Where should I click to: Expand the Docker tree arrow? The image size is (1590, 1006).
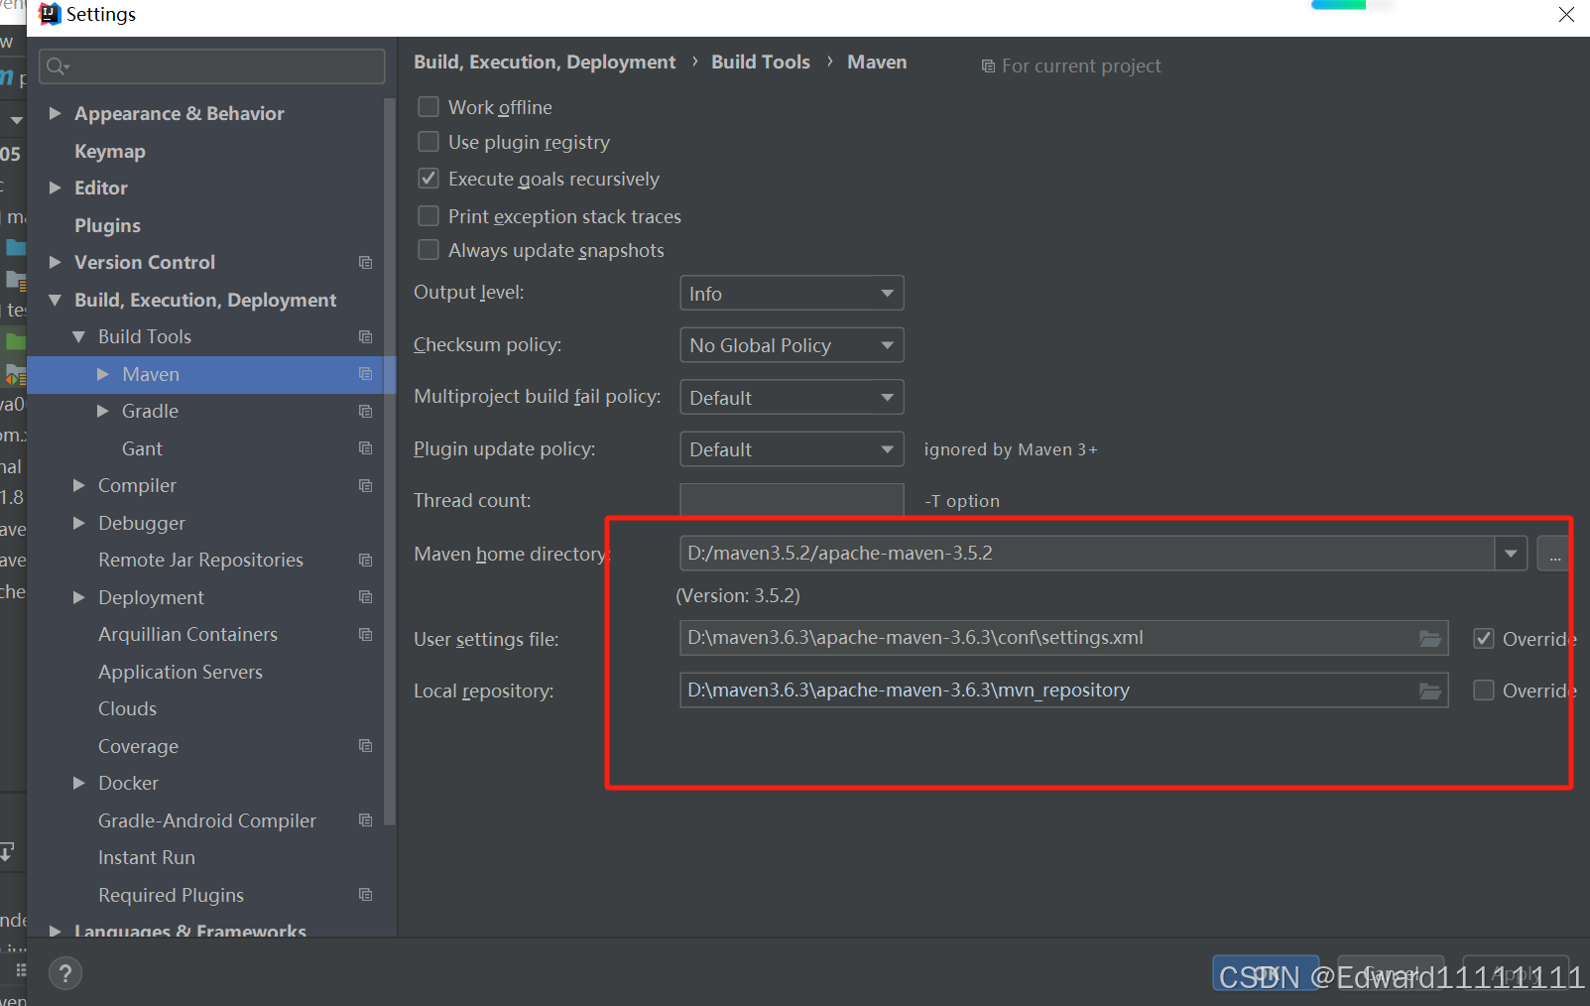[x=79, y=783]
